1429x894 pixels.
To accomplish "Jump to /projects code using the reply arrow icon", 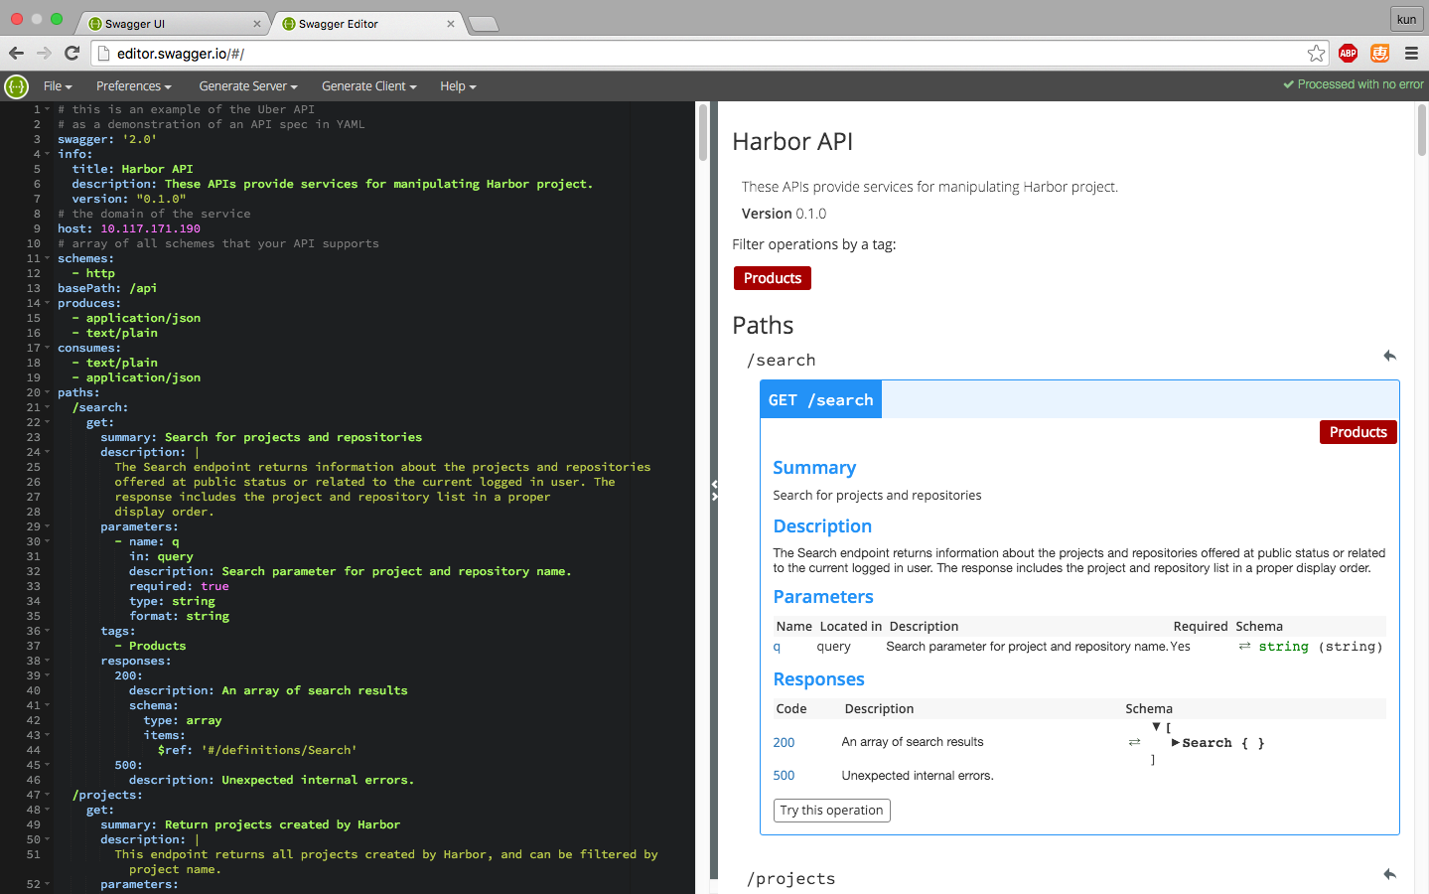I will point(1389,874).
